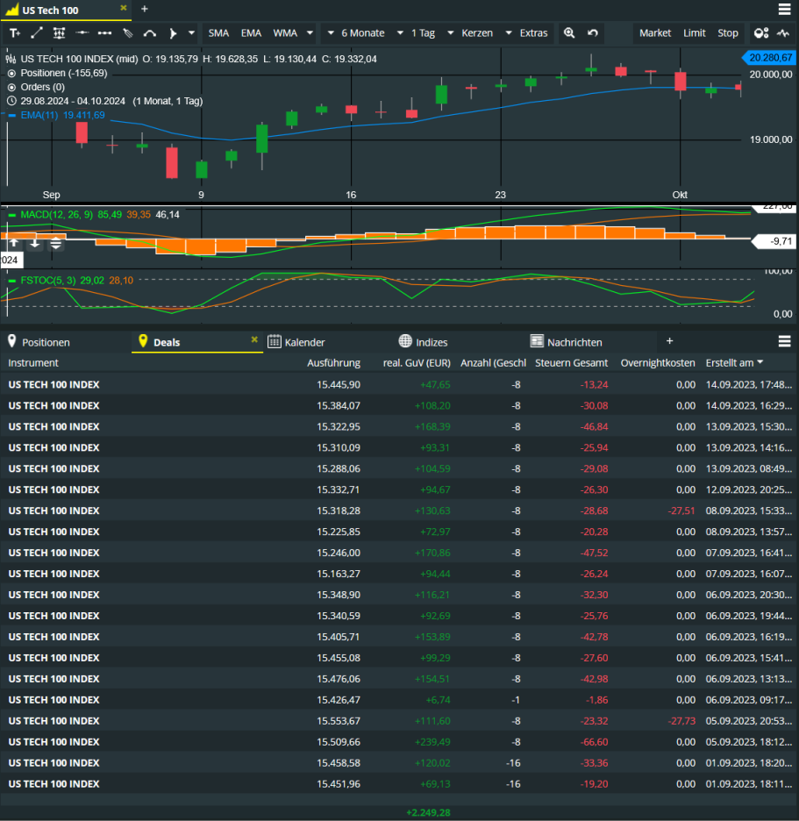
Task: Select the arrow marker drawing tool
Action: pyautogui.click(x=173, y=33)
